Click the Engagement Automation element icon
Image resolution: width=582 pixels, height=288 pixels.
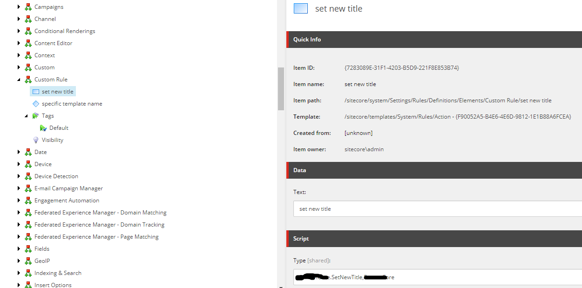[x=27, y=200]
